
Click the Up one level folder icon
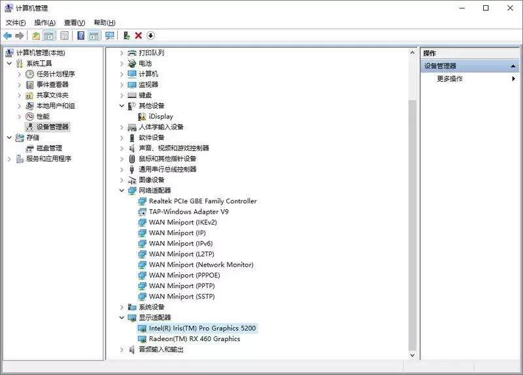(x=36, y=36)
